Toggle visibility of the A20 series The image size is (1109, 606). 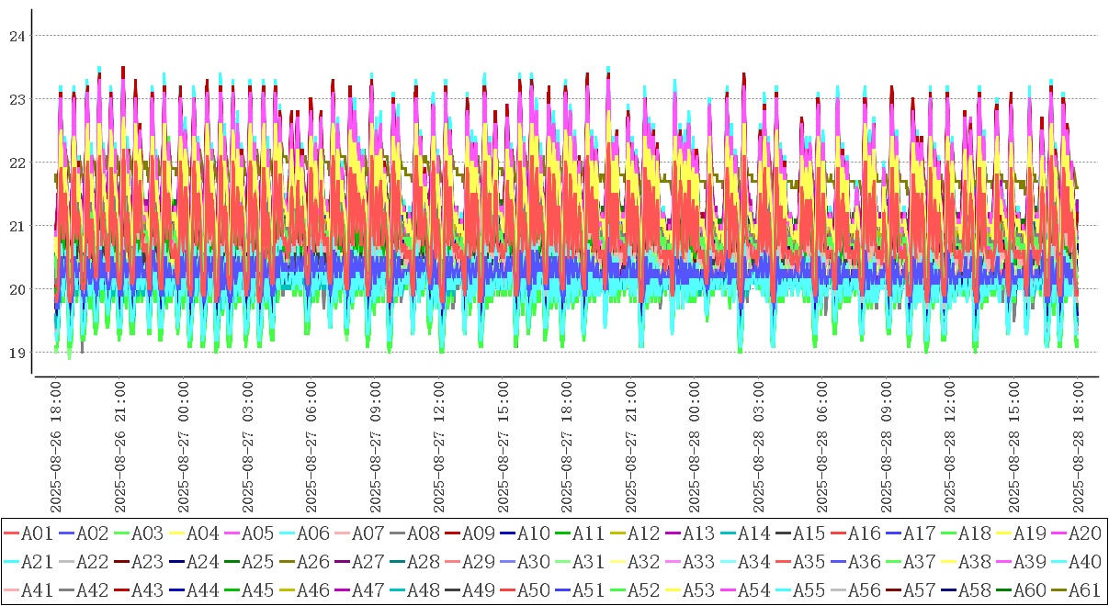[1084, 533]
